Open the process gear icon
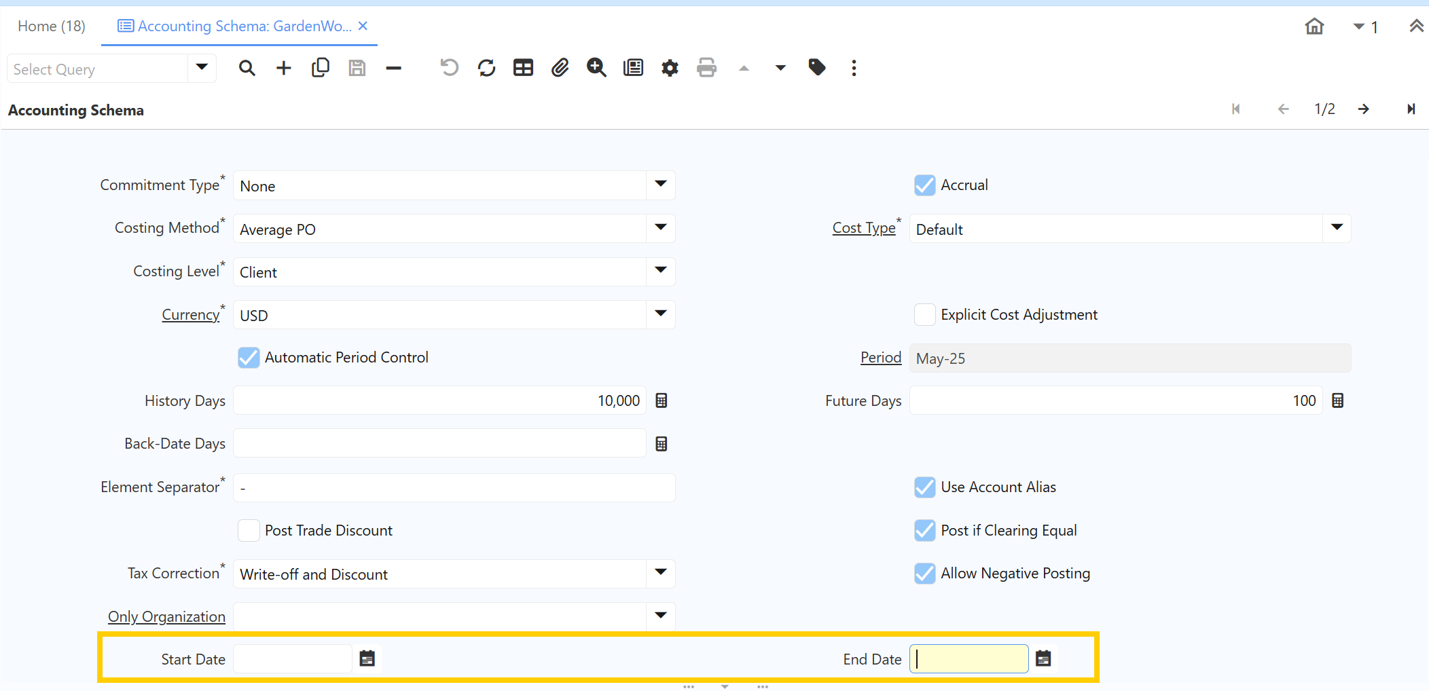This screenshot has height=691, width=1429. click(x=670, y=68)
